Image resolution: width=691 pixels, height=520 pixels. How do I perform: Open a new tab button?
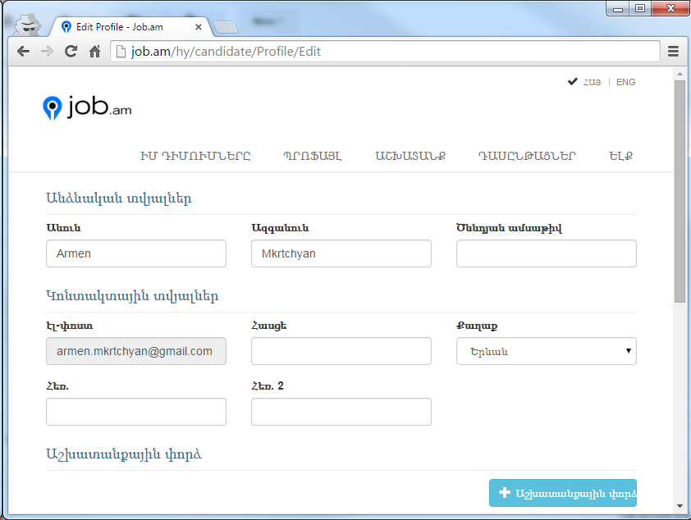tap(226, 27)
